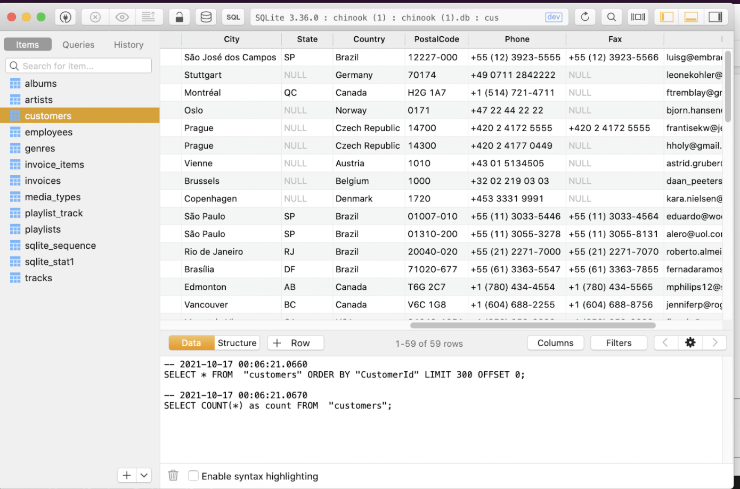Click the lock icon in the toolbar
The width and height of the screenshot is (740, 489).
point(179,17)
